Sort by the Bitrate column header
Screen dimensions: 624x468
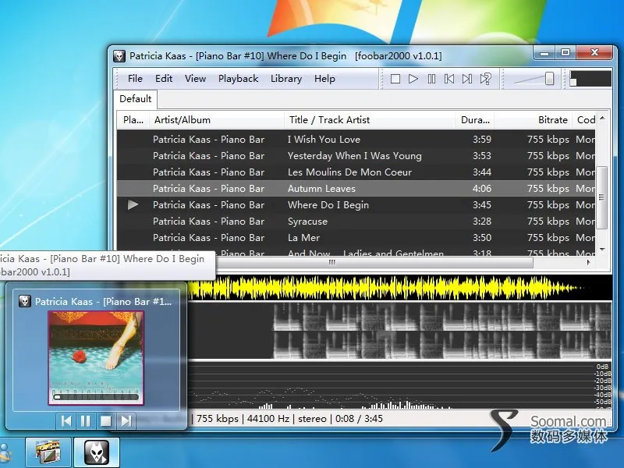[534, 120]
